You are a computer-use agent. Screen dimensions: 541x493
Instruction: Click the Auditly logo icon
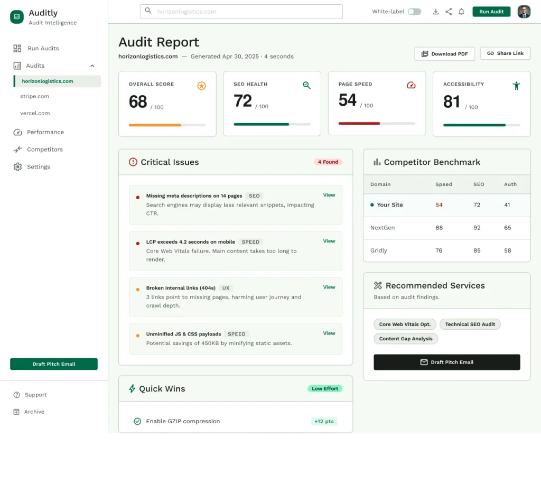17,16
